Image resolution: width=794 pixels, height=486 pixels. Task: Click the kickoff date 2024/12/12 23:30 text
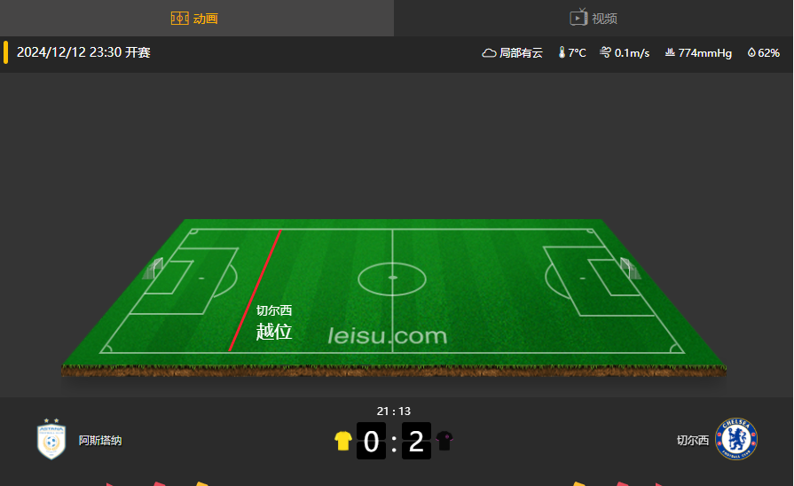pos(83,52)
